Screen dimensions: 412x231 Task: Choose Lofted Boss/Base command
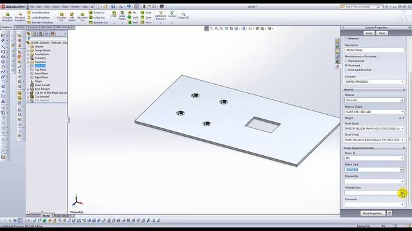click(x=38, y=17)
